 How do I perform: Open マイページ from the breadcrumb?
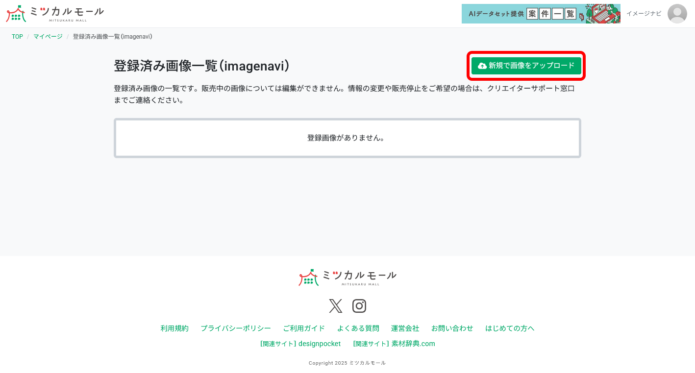coord(47,36)
